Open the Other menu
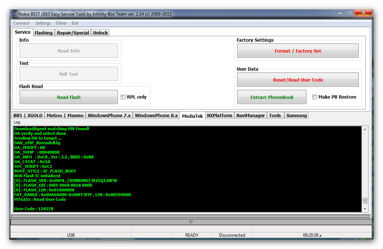 [61, 23]
